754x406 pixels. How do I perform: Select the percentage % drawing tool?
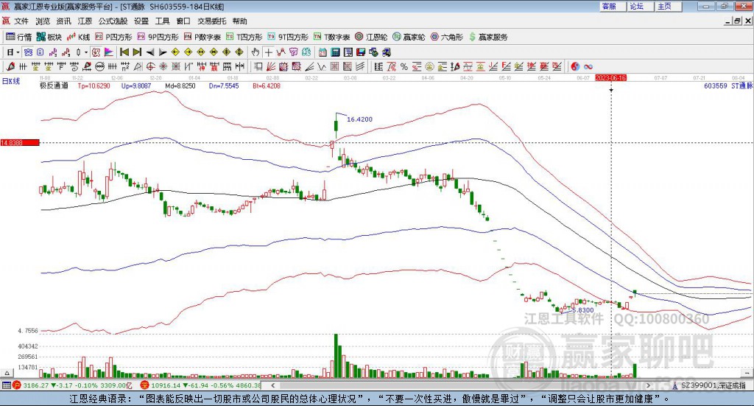[x=404, y=67]
